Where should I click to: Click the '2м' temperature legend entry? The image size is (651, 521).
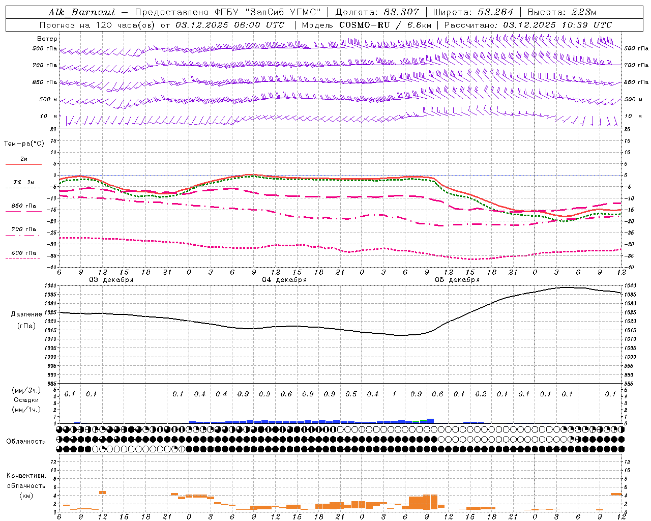(x=24, y=159)
